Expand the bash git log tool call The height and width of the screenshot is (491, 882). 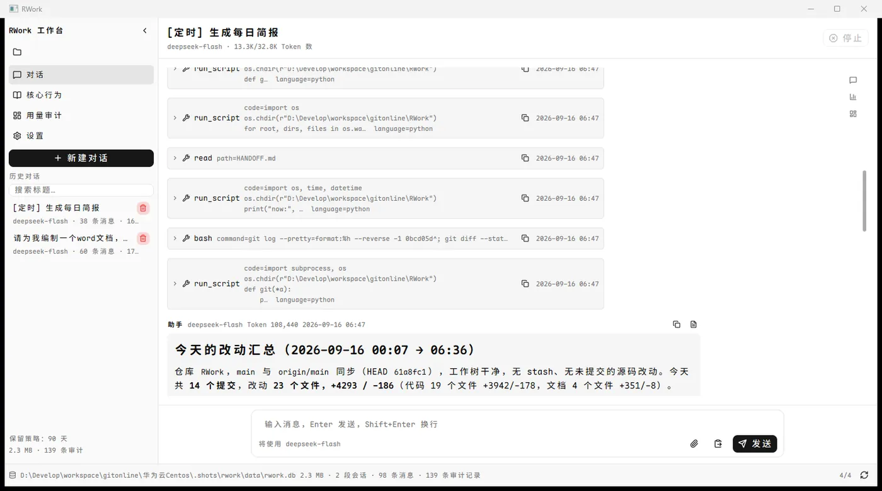[175, 239]
